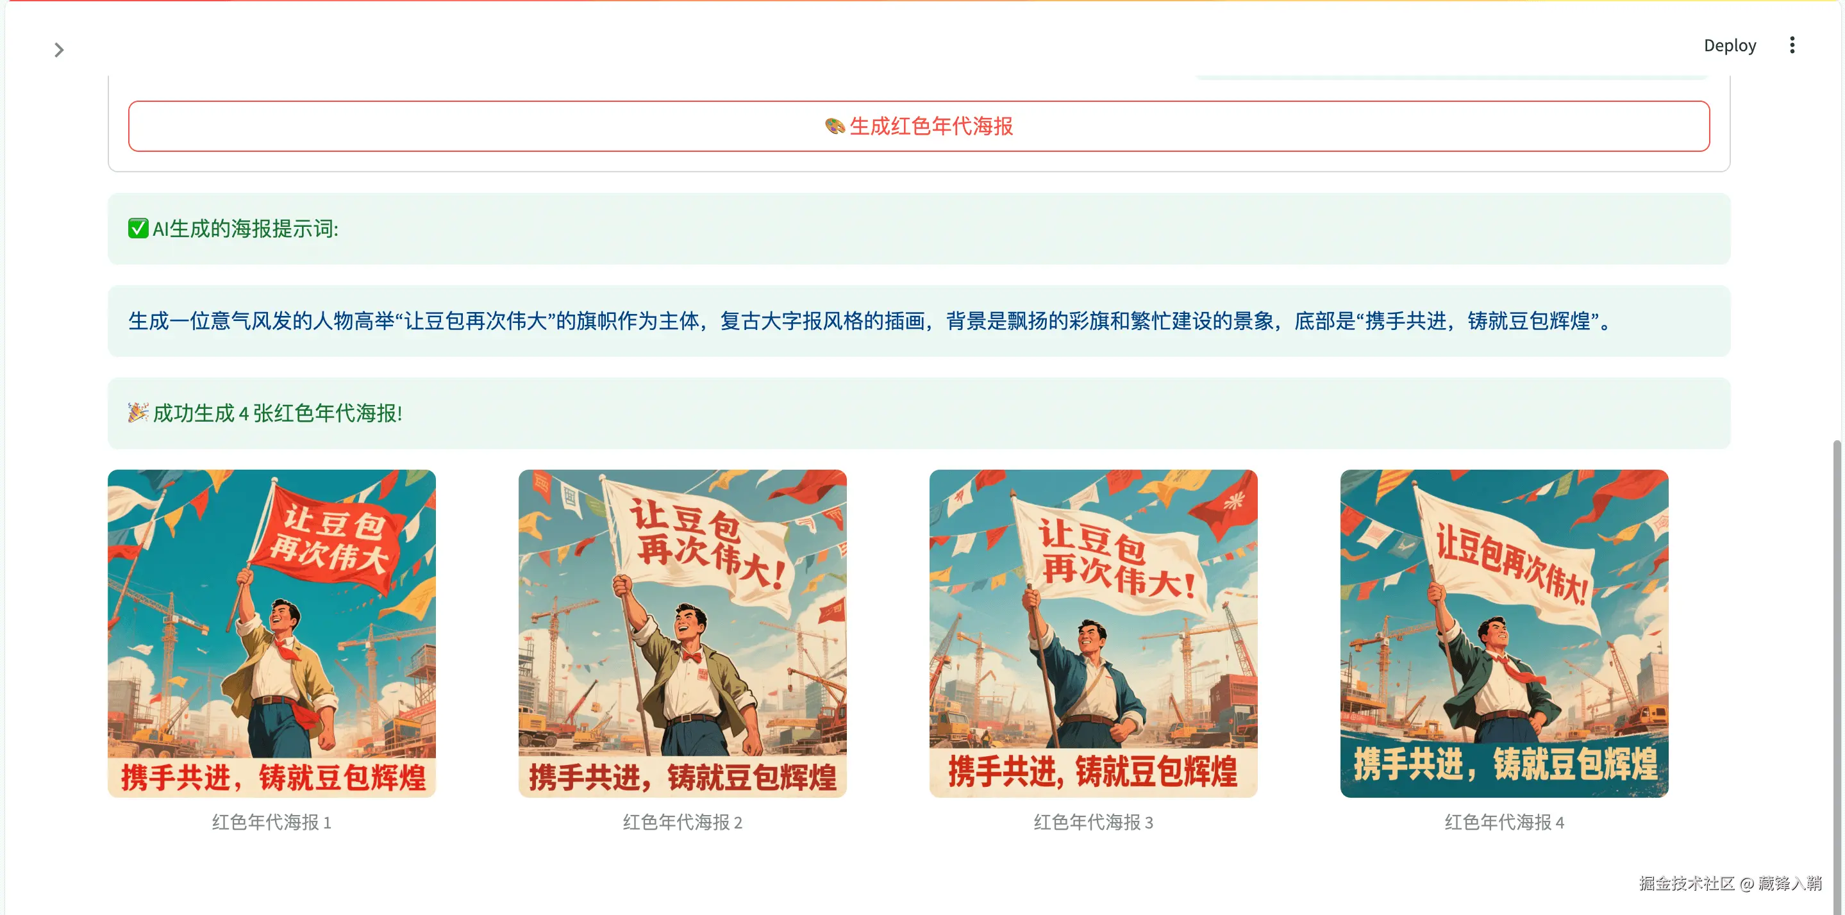Click the palette icon on generate button
1845x915 pixels.
pyautogui.click(x=835, y=127)
